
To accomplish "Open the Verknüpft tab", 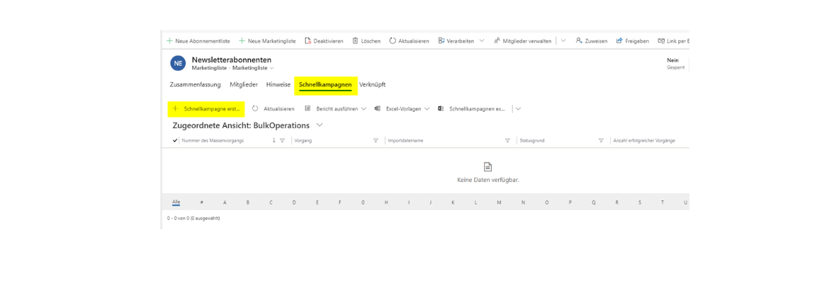I will click(x=373, y=84).
